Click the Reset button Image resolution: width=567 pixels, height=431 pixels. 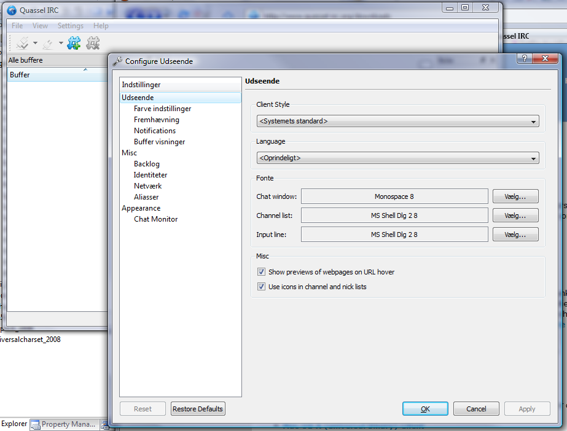(143, 409)
